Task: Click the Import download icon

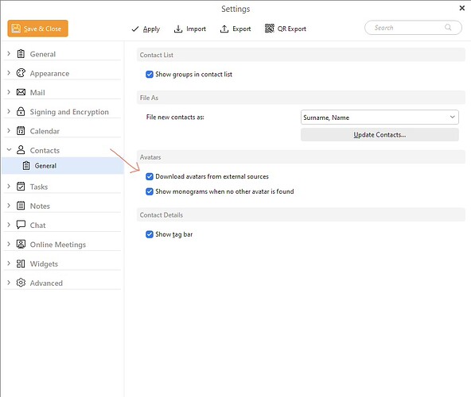Action: point(178,29)
